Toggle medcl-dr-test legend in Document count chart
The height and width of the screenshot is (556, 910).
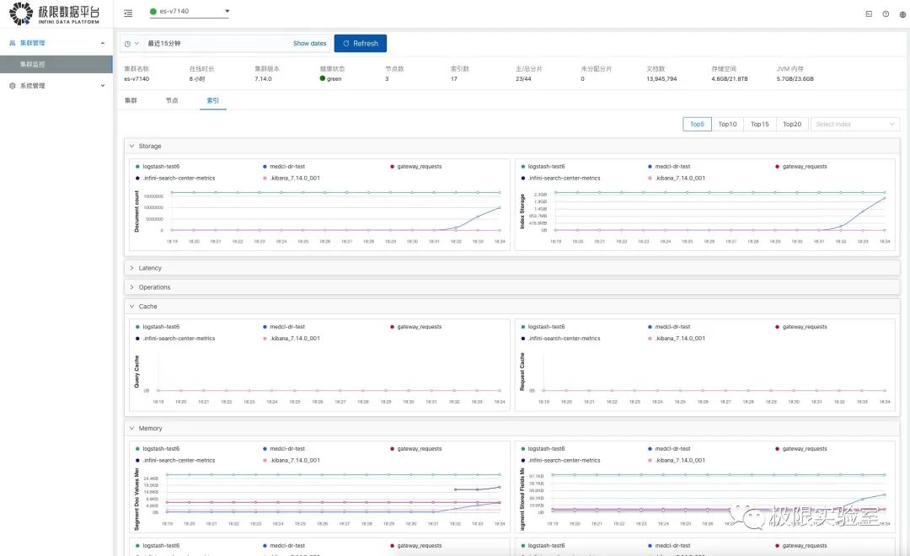[284, 167]
